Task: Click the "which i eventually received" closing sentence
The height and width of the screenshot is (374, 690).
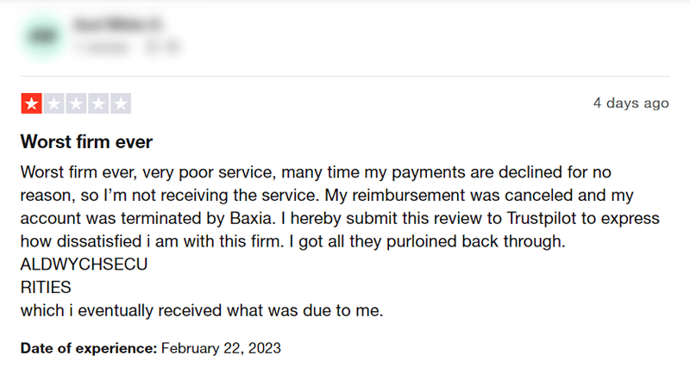Action: [202, 311]
